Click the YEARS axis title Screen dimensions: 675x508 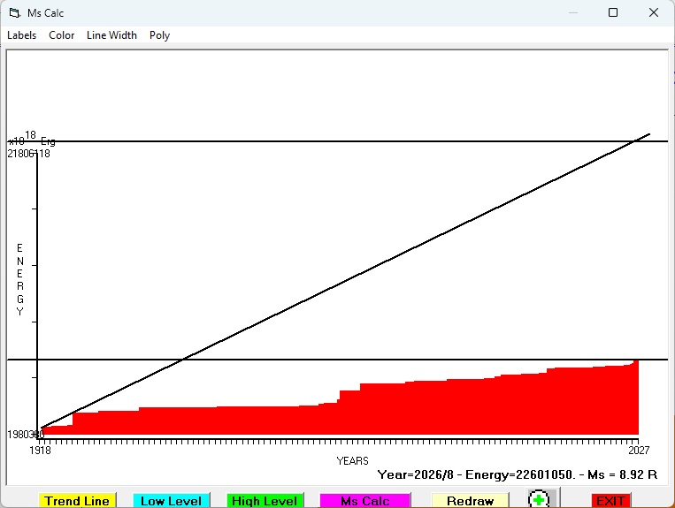point(353,460)
